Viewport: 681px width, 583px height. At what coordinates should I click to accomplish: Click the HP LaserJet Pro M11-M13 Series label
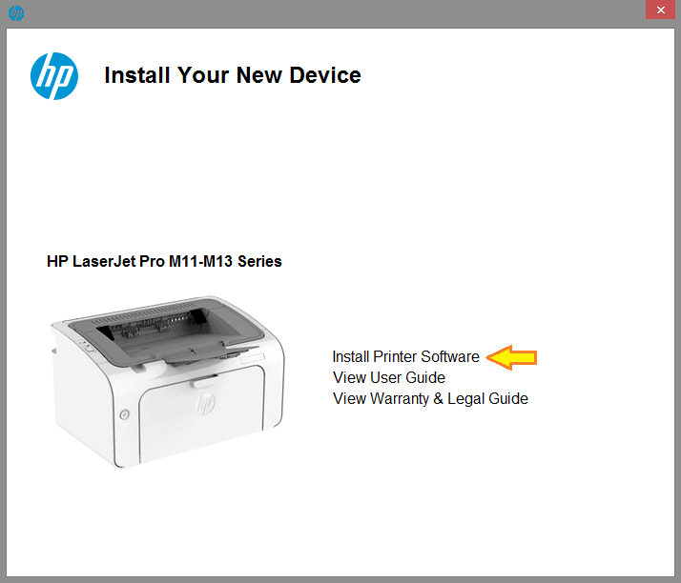pos(164,261)
